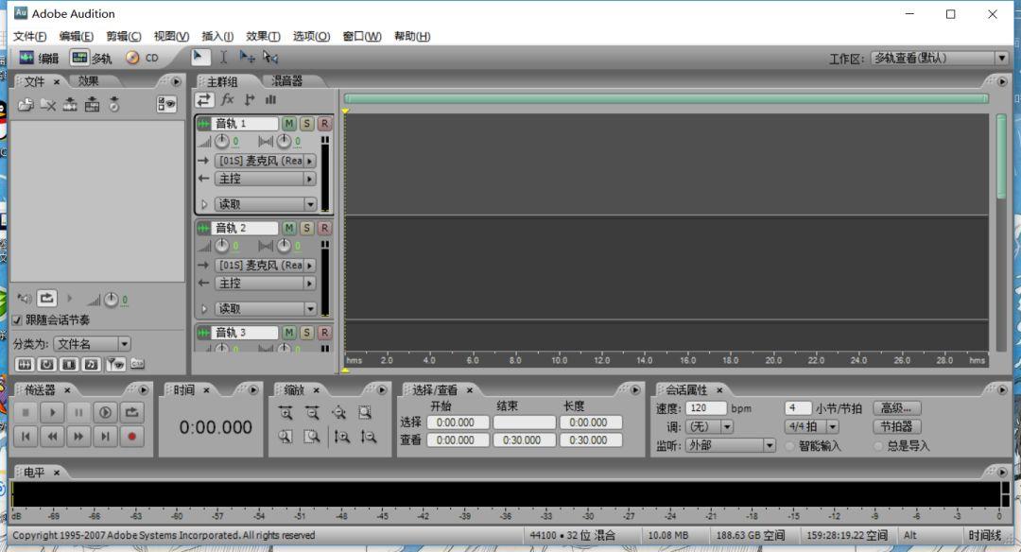The width and height of the screenshot is (1021, 552).
Task: Select the move/copy clip tool
Action: pos(249,57)
